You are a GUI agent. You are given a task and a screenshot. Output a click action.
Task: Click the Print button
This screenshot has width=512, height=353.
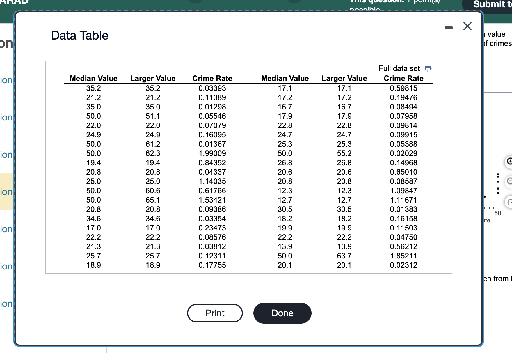click(x=215, y=313)
